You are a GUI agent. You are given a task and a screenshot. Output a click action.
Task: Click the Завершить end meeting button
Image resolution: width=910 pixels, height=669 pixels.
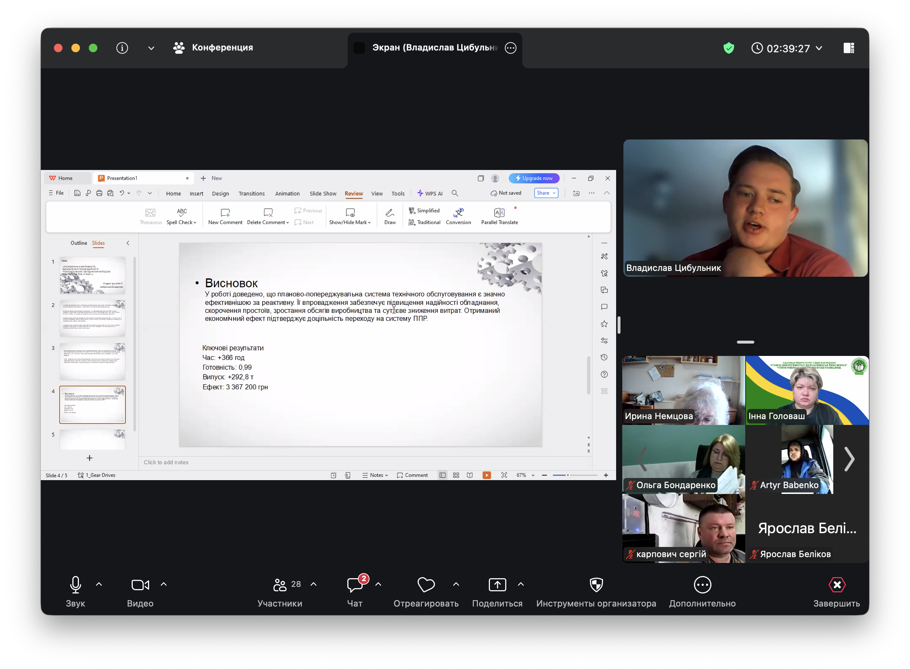tap(837, 585)
